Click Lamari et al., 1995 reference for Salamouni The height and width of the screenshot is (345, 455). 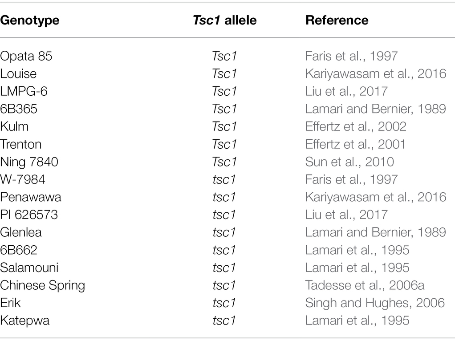coord(357,268)
